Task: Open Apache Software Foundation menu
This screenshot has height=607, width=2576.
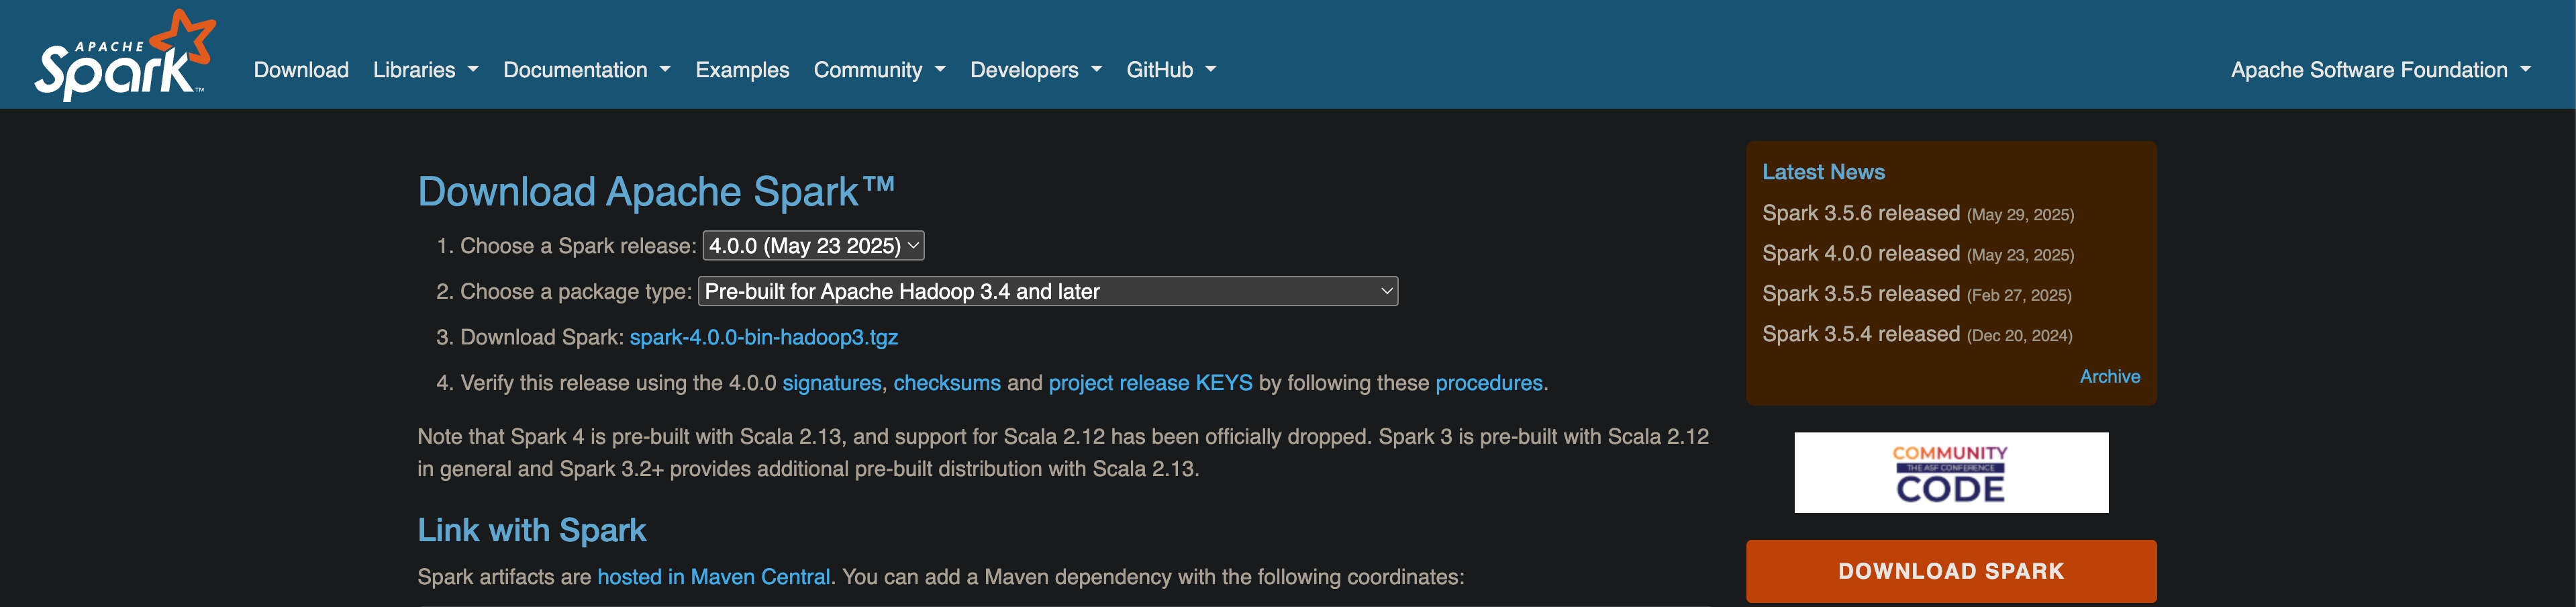Action: tap(2380, 70)
